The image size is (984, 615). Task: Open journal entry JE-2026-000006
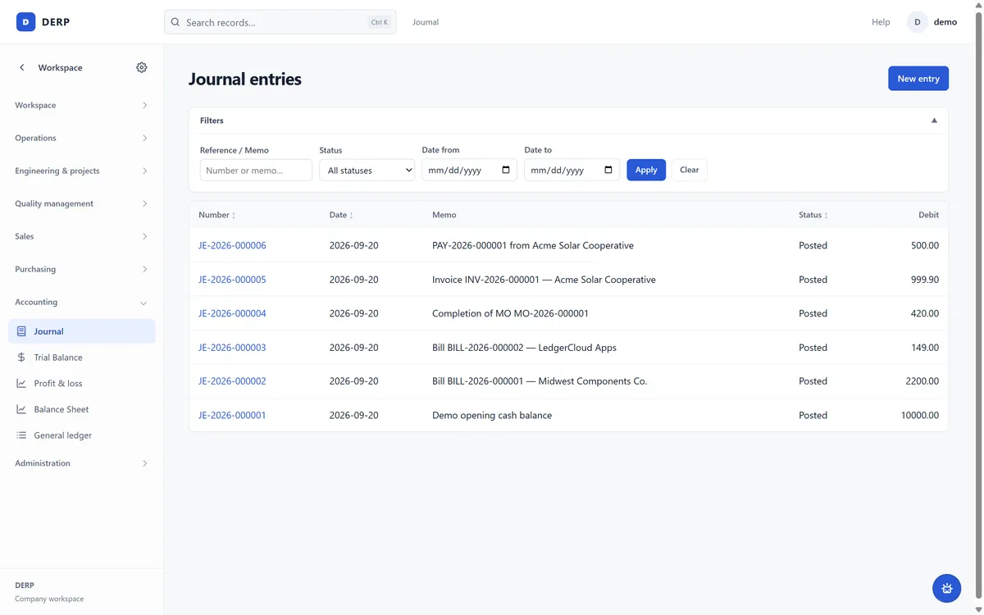pyautogui.click(x=232, y=245)
